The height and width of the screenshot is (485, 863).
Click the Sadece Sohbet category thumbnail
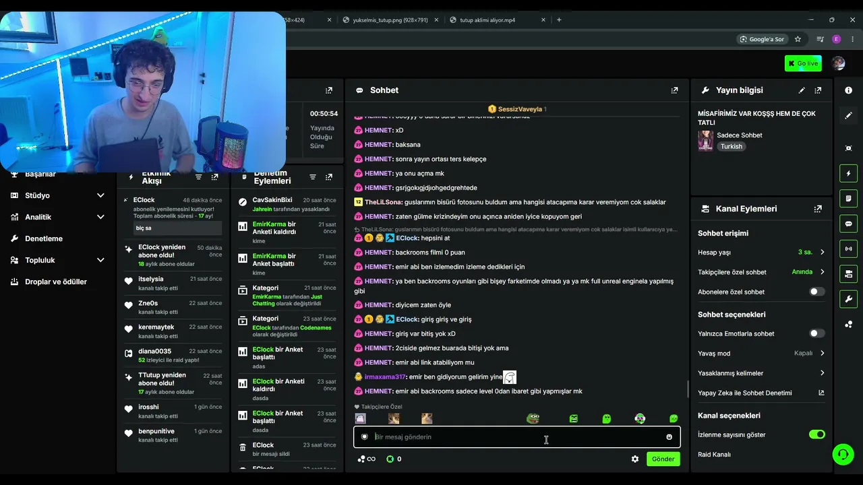pyautogui.click(x=705, y=140)
